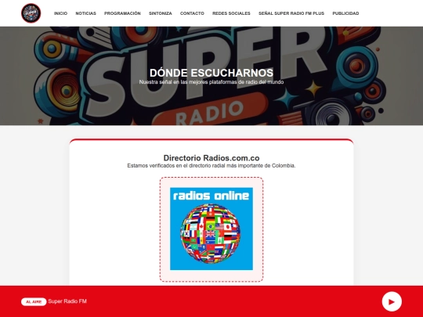This screenshot has width=423, height=317.
Task: Select SINTONIZA from the top menu
Action: click(x=161, y=13)
